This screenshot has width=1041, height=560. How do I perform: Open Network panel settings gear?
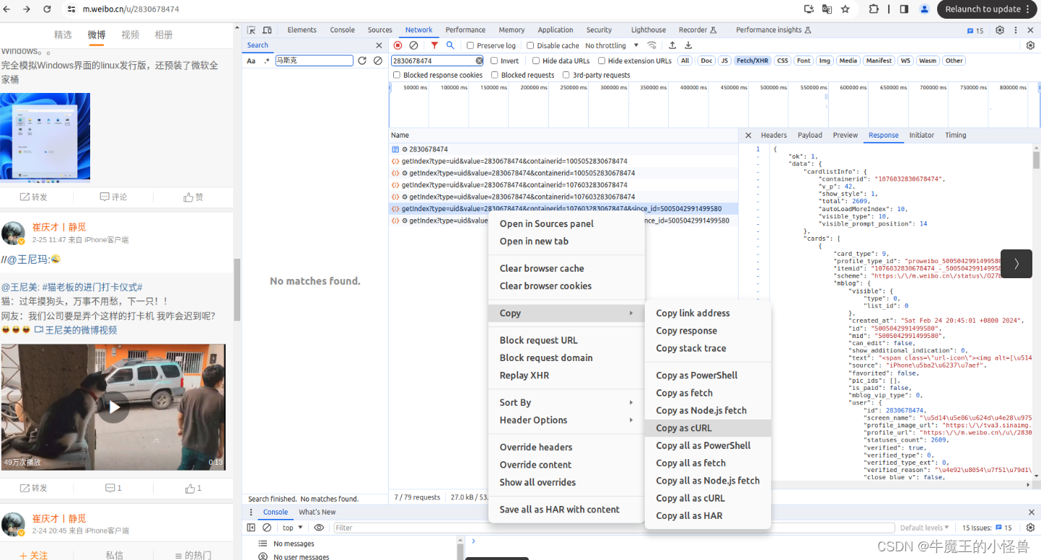point(1030,45)
